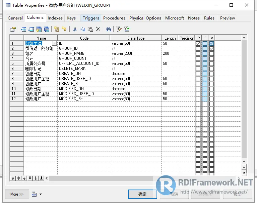Viewport: 257px width, 205px height.
Task: Switch to the Keys tab
Action: coord(71,18)
